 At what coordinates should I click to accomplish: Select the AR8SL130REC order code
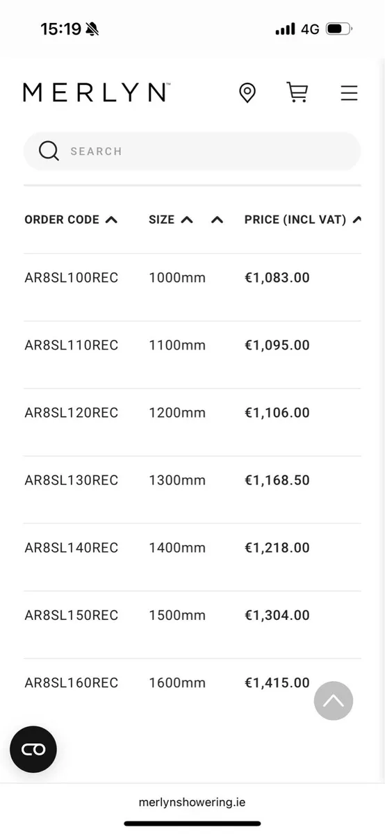point(72,480)
